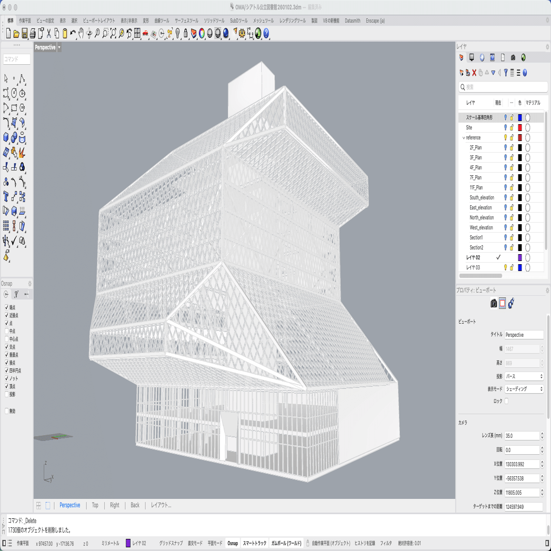Select the Pan hand tool
This screenshot has width=551, height=551.
(81, 33)
